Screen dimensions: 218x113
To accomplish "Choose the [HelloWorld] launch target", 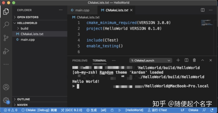I will click(x=134, y=110).
